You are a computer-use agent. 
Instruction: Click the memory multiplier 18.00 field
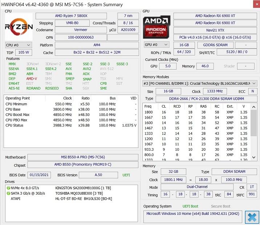(203, 180)
